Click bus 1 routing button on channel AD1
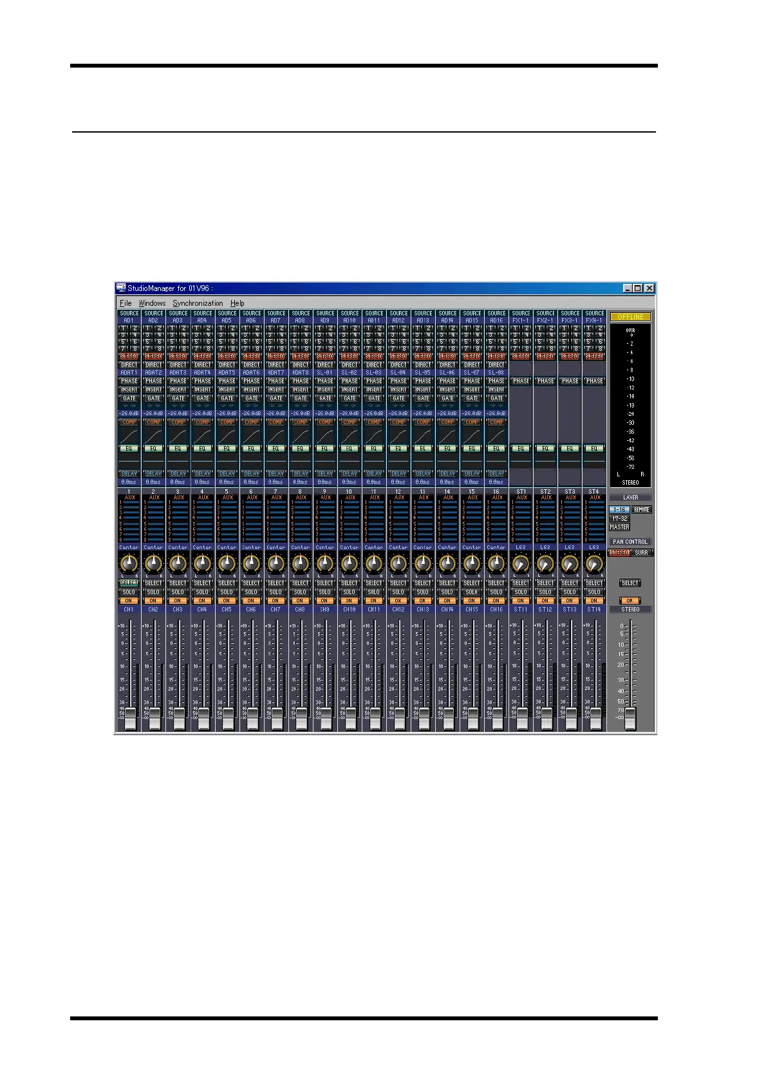 pyautogui.click(x=124, y=328)
